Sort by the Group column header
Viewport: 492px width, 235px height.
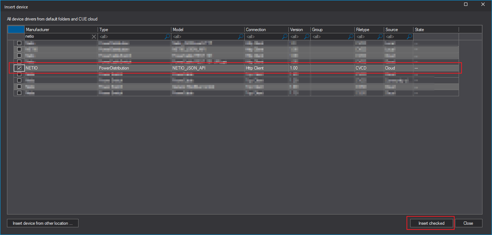(x=332, y=30)
